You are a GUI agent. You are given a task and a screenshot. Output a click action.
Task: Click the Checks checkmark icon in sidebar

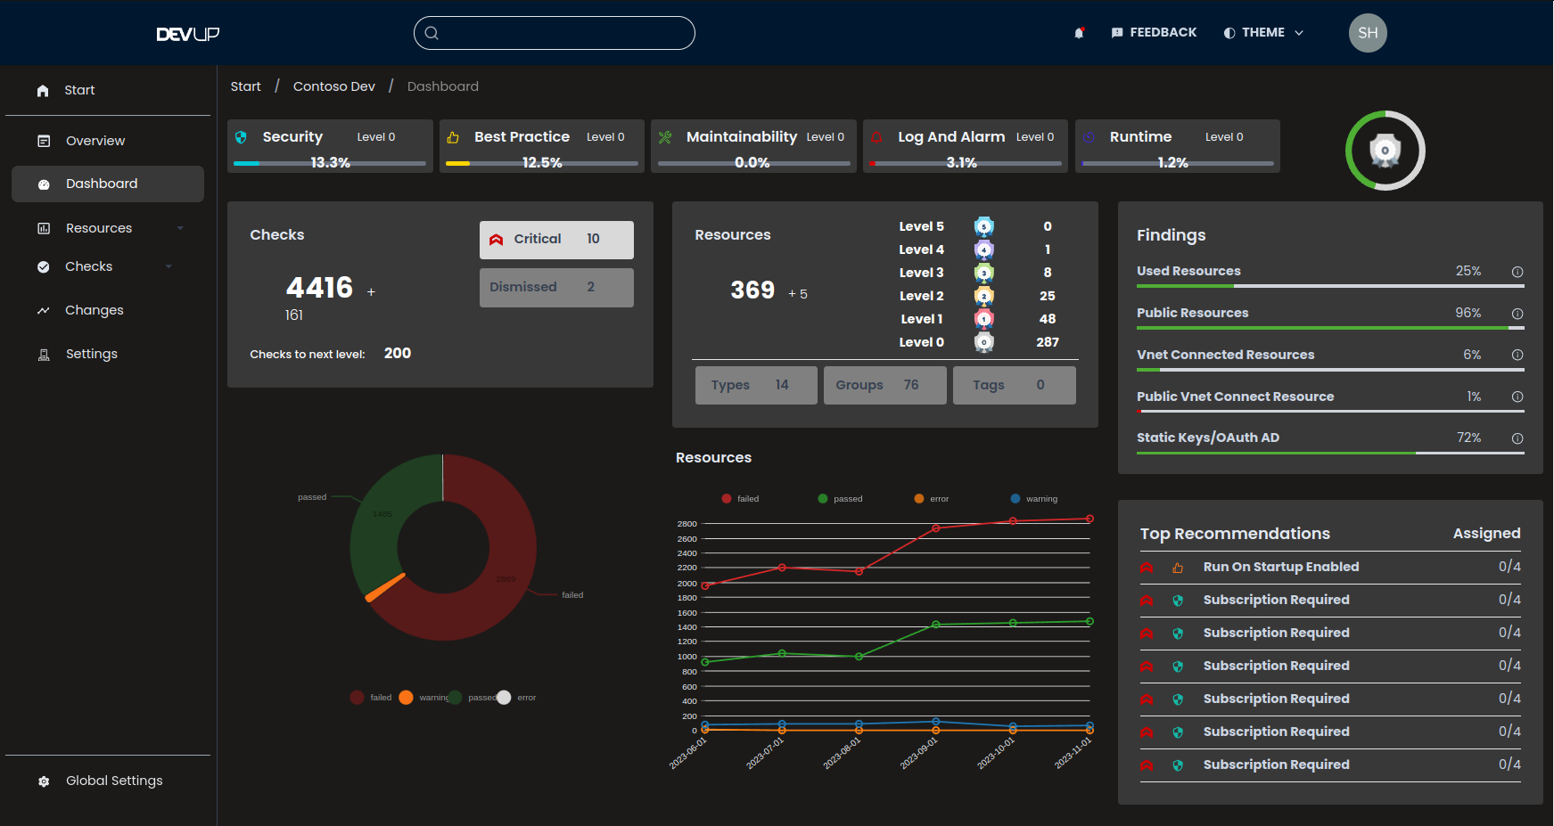pyautogui.click(x=44, y=266)
